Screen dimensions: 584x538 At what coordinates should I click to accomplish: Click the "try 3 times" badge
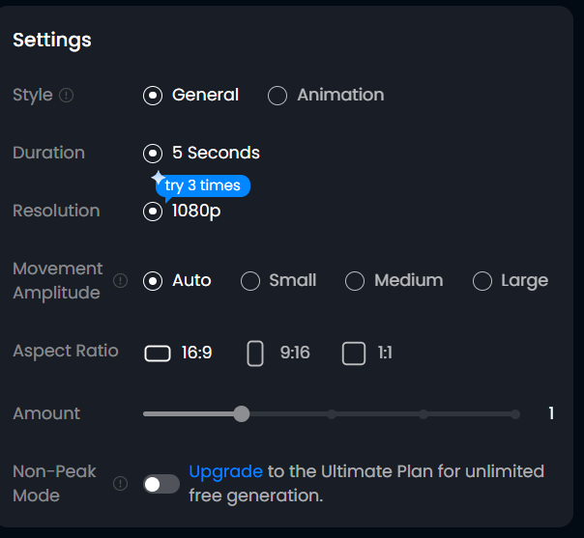point(203,185)
